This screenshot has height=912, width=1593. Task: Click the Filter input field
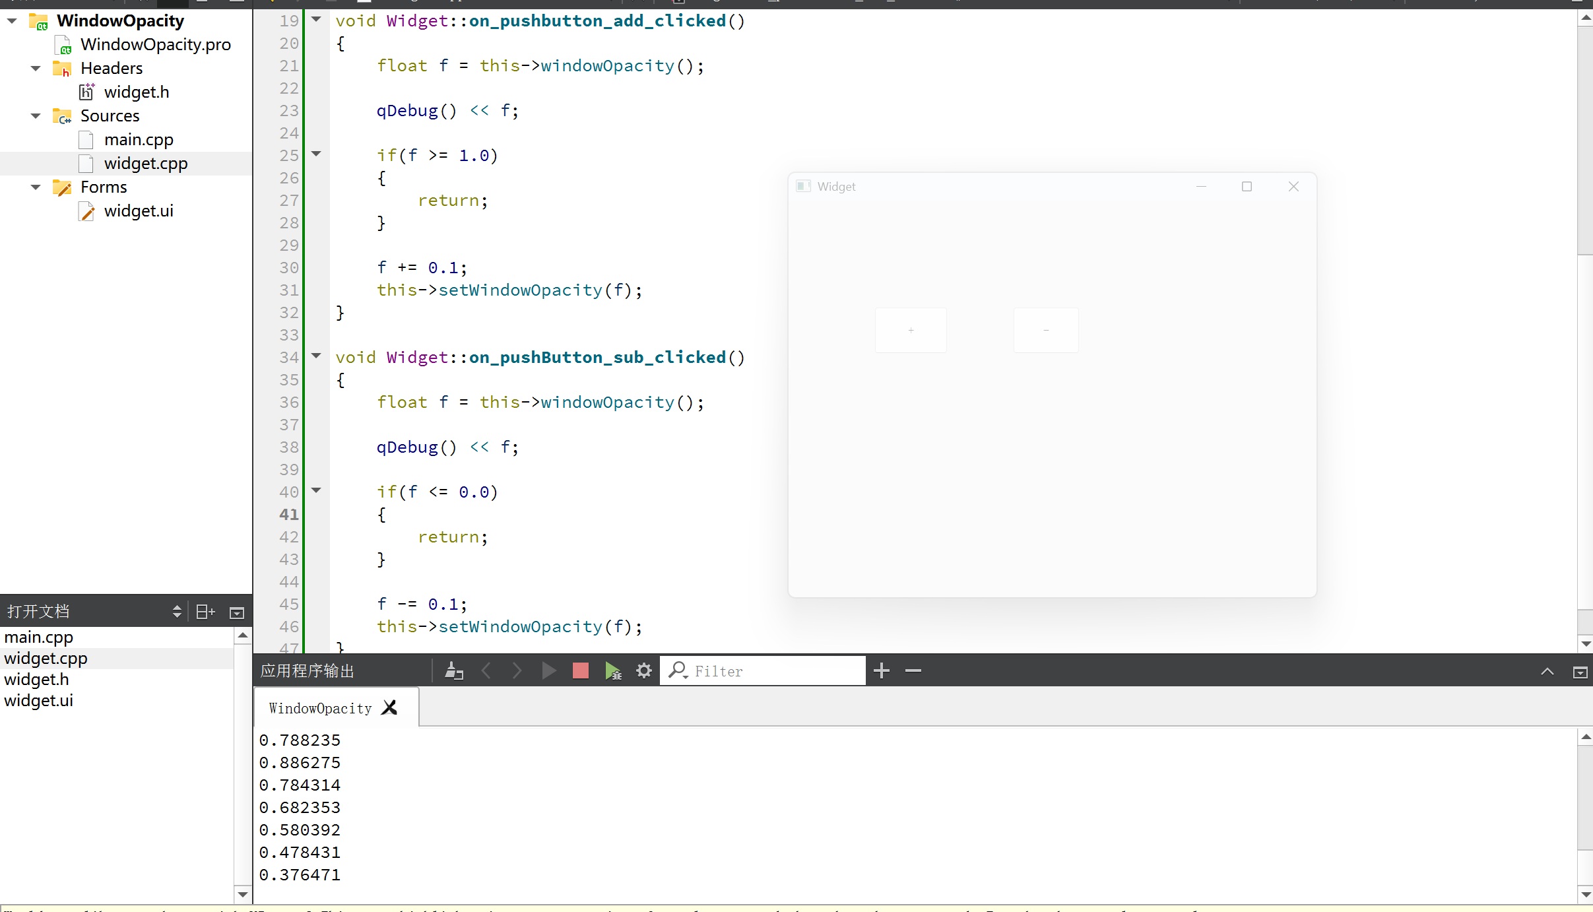[775, 671]
